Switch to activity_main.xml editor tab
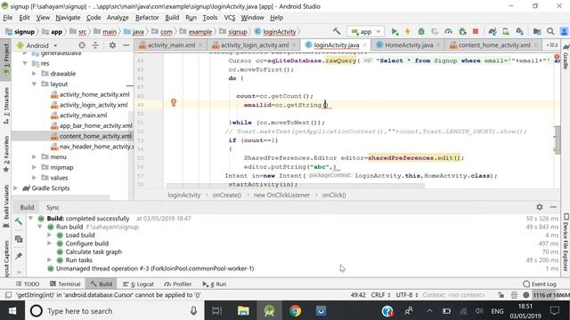The height and width of the screenshot is (320, 570). pyautogui.click(x=171, y=45)
